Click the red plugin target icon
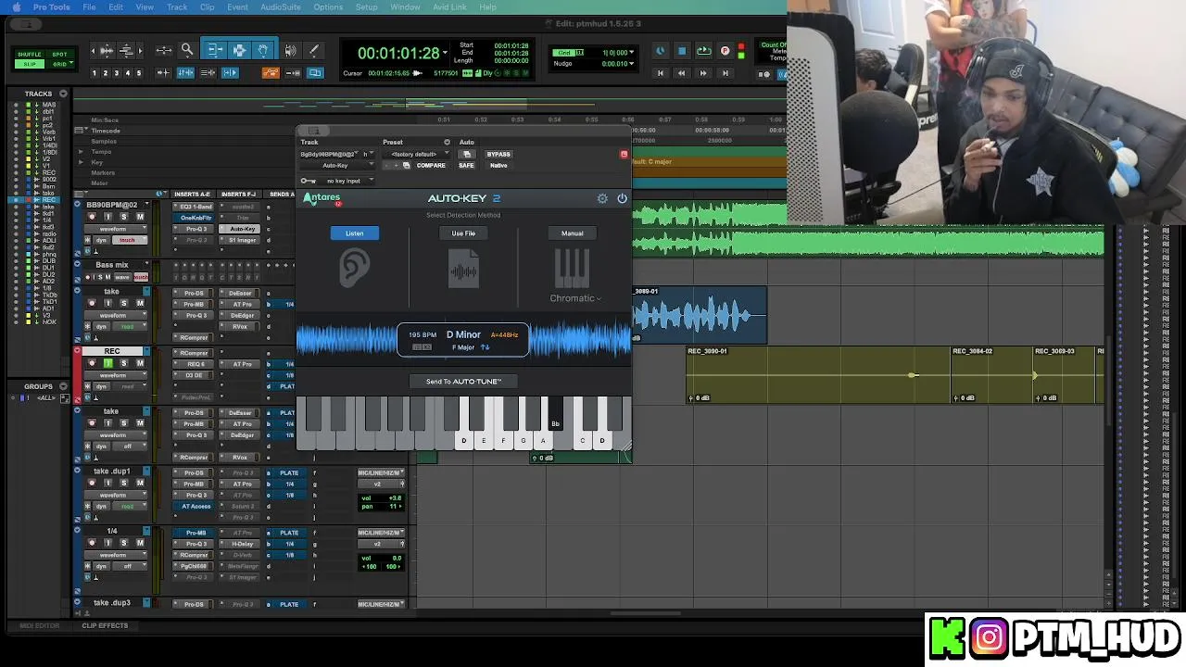 624,154
